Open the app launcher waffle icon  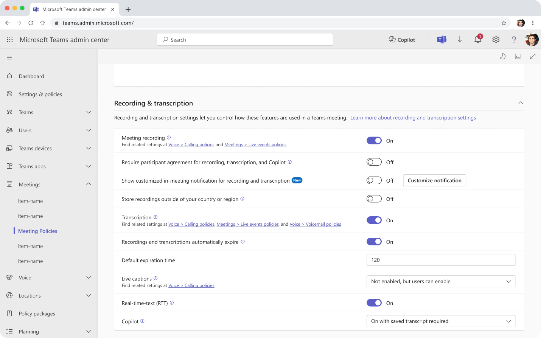[x=10, y=40]
